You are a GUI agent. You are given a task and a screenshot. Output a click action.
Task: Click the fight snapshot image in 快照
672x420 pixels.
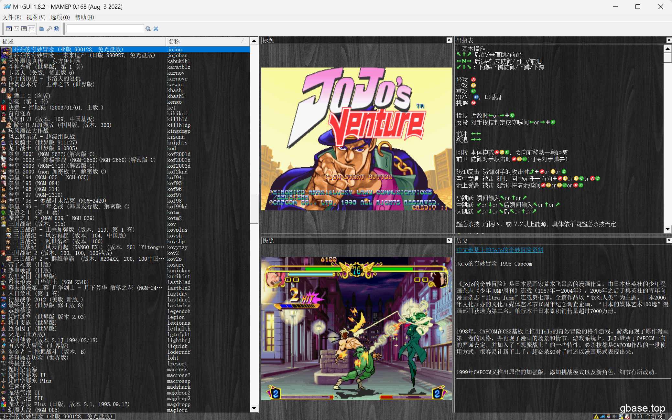pyautogui.click(x=357, y=329)
